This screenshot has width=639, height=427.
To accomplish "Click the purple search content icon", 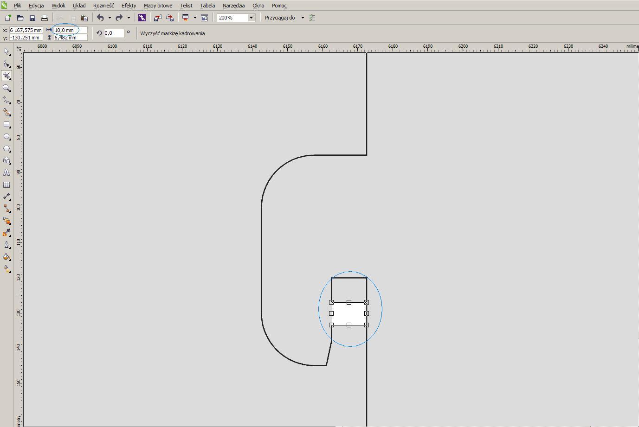I will click(x=142, y=18).
